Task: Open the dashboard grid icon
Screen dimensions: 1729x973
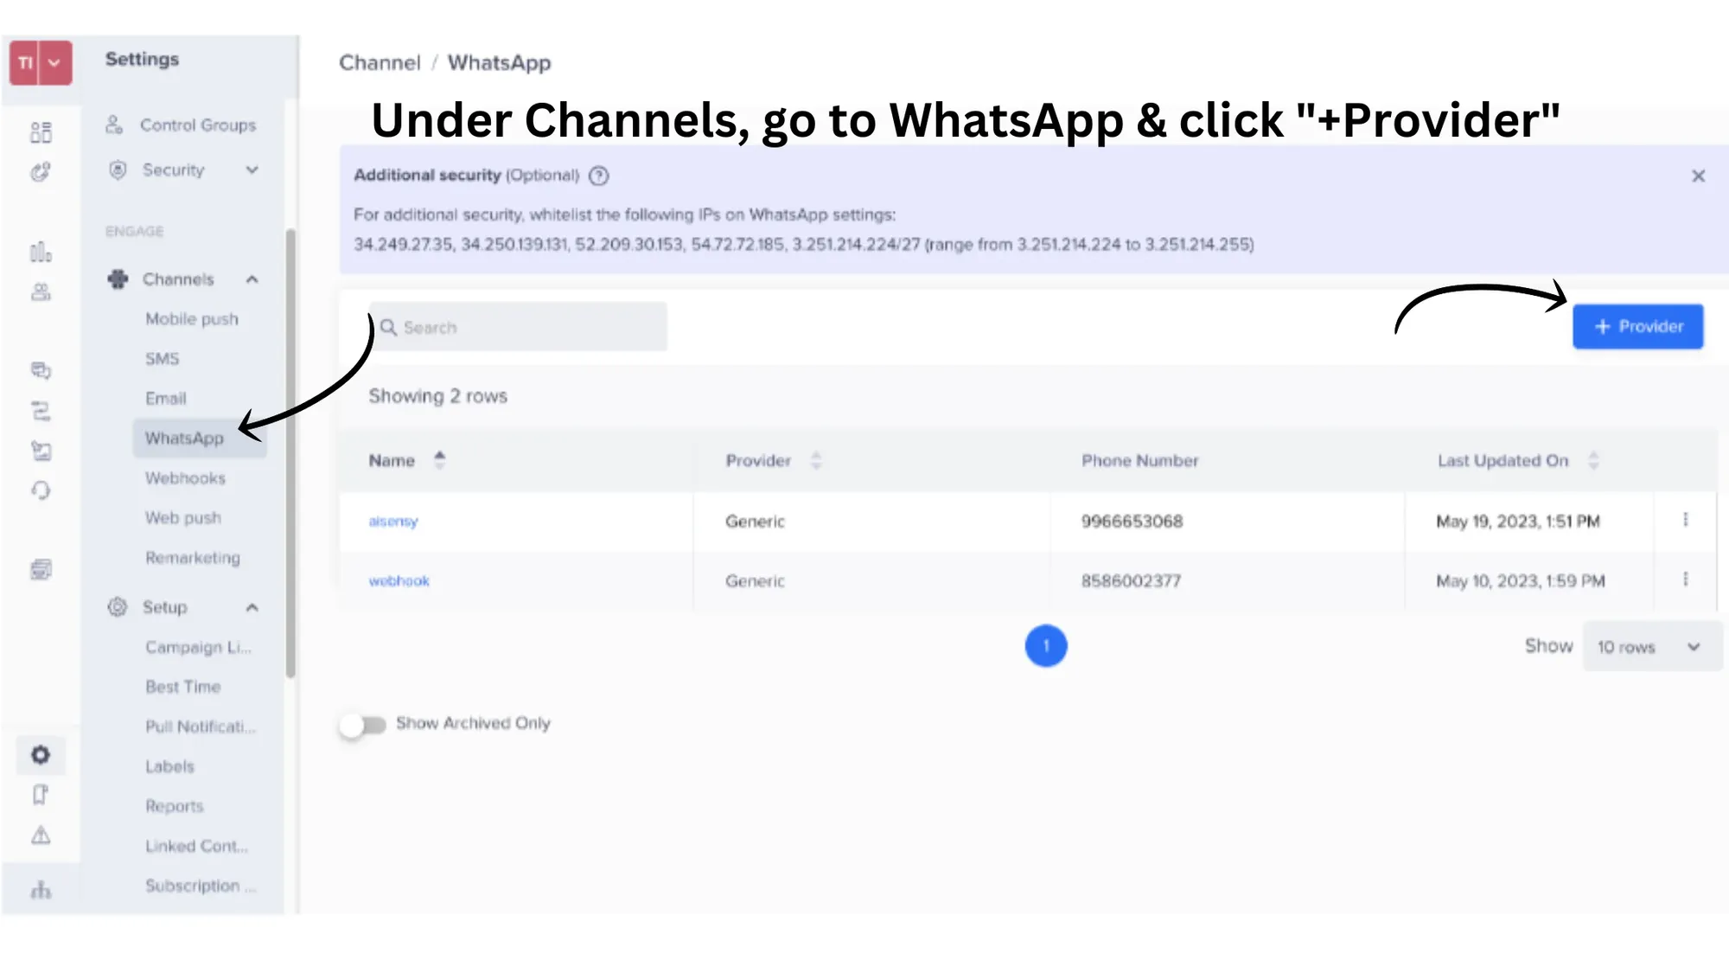Action: click(x=41, y=131)
